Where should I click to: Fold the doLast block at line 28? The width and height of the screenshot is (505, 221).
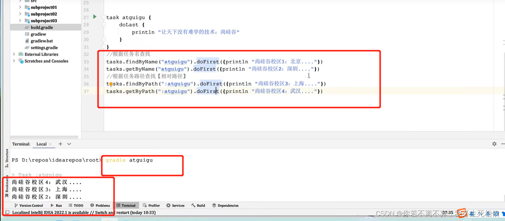point(104,25)
